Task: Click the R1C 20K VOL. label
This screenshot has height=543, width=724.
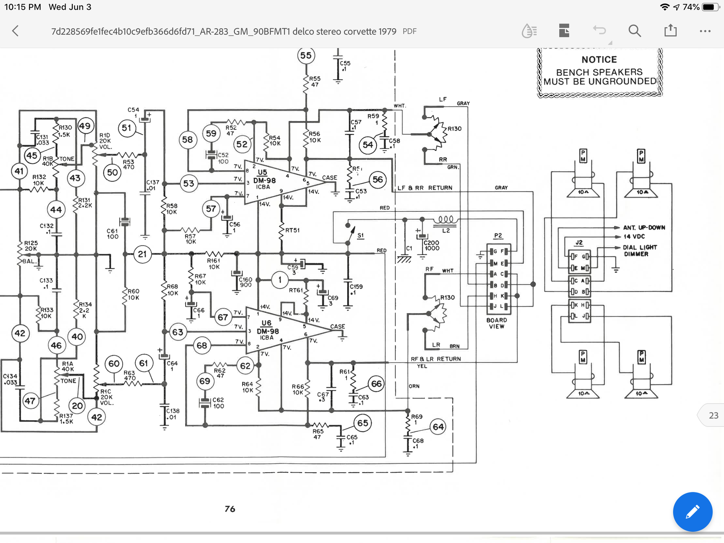Action: [x=107, y=397]
